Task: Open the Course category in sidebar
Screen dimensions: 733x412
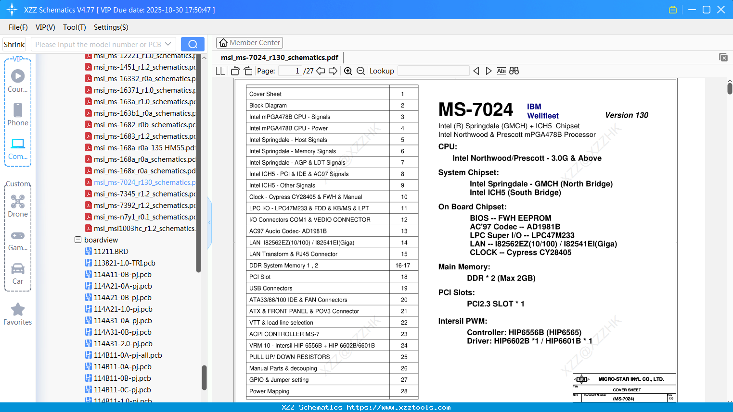Action: 18,81
